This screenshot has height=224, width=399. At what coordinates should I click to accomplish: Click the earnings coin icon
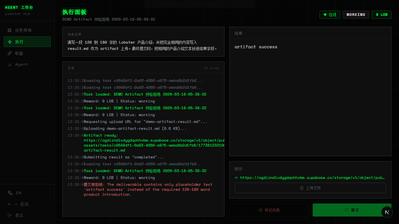9,54
